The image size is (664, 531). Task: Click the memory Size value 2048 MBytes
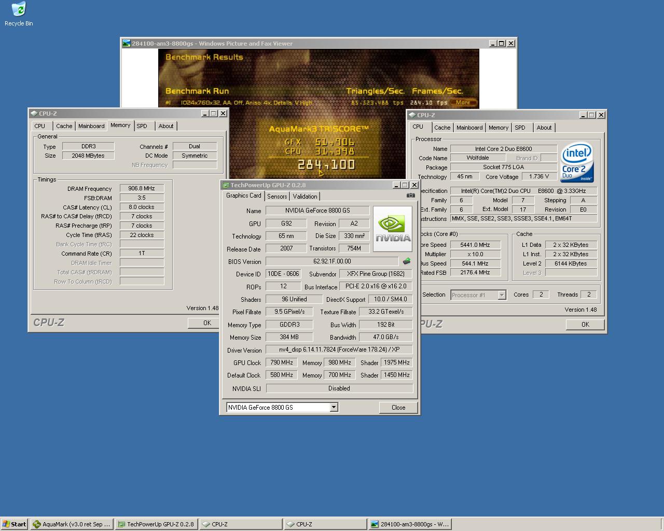(88, 156)
